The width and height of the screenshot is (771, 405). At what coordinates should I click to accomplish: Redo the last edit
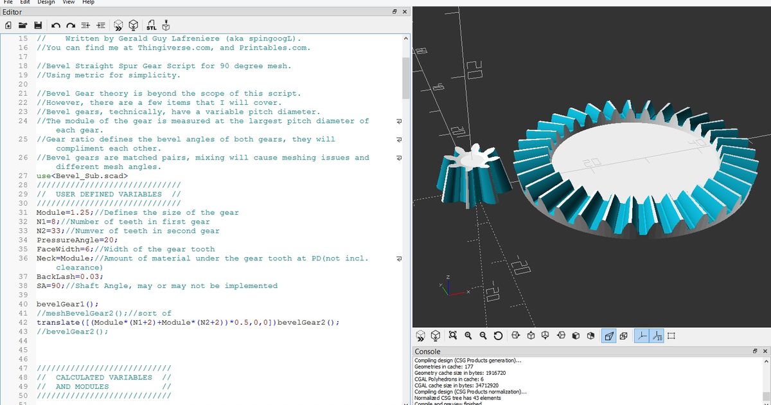70,25
